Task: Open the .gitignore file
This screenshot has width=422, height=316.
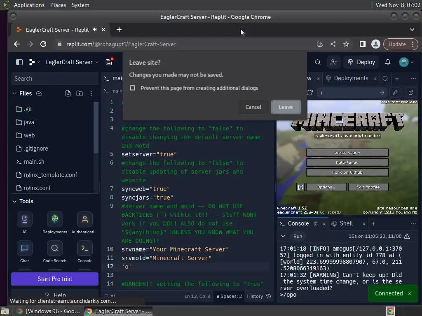Action: tap(52, 149)
